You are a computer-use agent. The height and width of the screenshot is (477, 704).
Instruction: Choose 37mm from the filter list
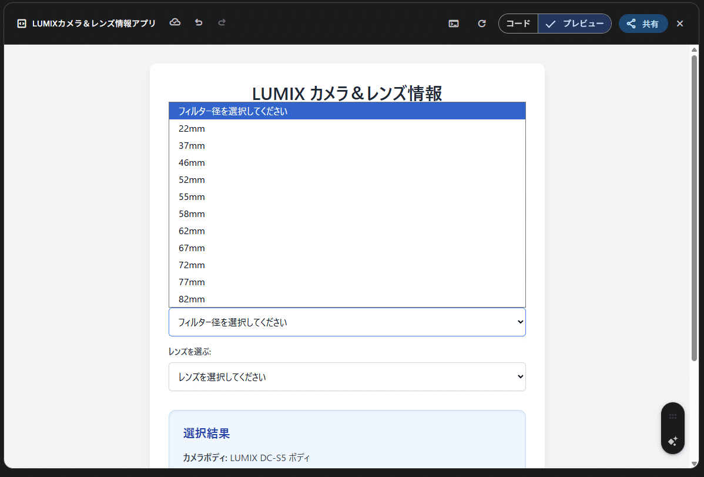[x=347, y=146]
